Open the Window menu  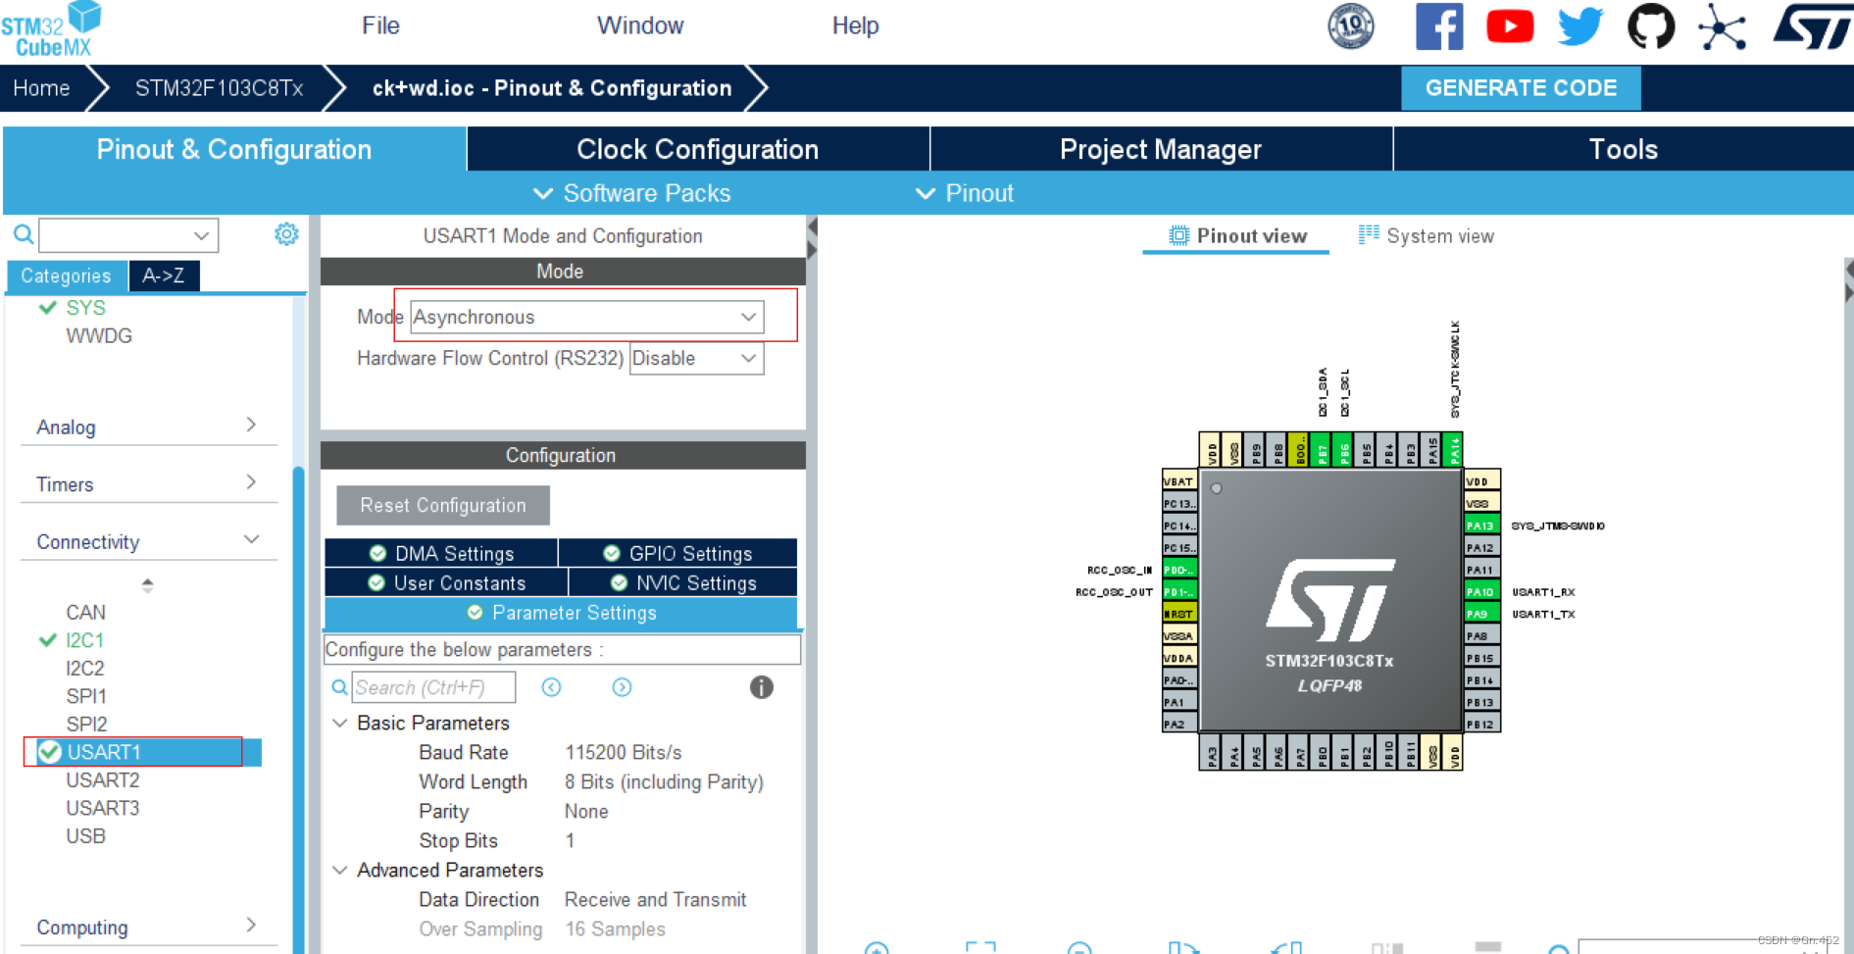[640, 25]
